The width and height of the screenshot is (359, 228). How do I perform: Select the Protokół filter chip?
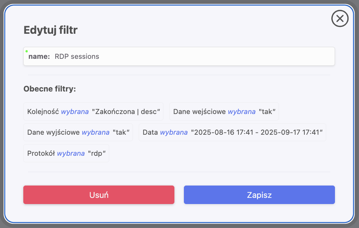[66, 153]
